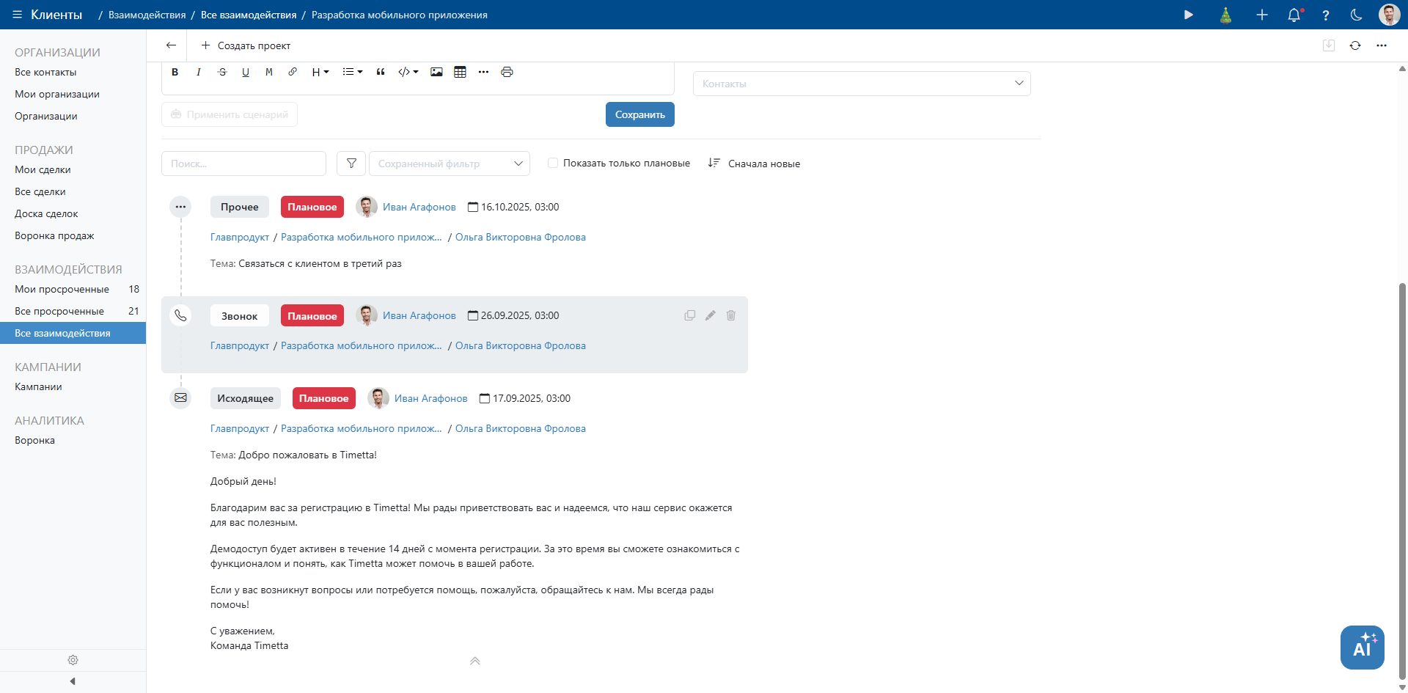Apply strikethrough formatting
This screenshot has width=1408, height=693.
click(222, 72)
